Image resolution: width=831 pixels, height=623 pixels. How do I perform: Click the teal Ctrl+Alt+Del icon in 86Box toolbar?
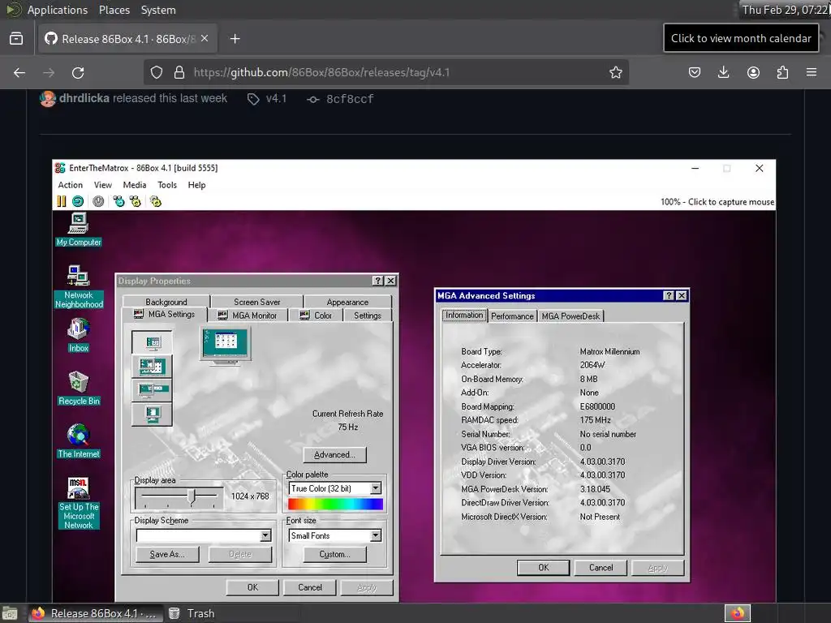click(x=118, y=201)
